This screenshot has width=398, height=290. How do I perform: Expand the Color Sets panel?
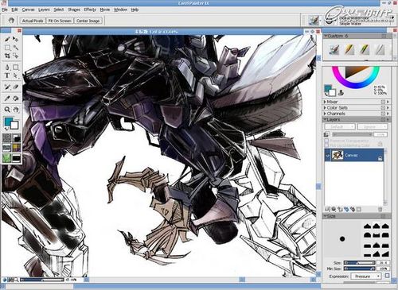[325, 107]
